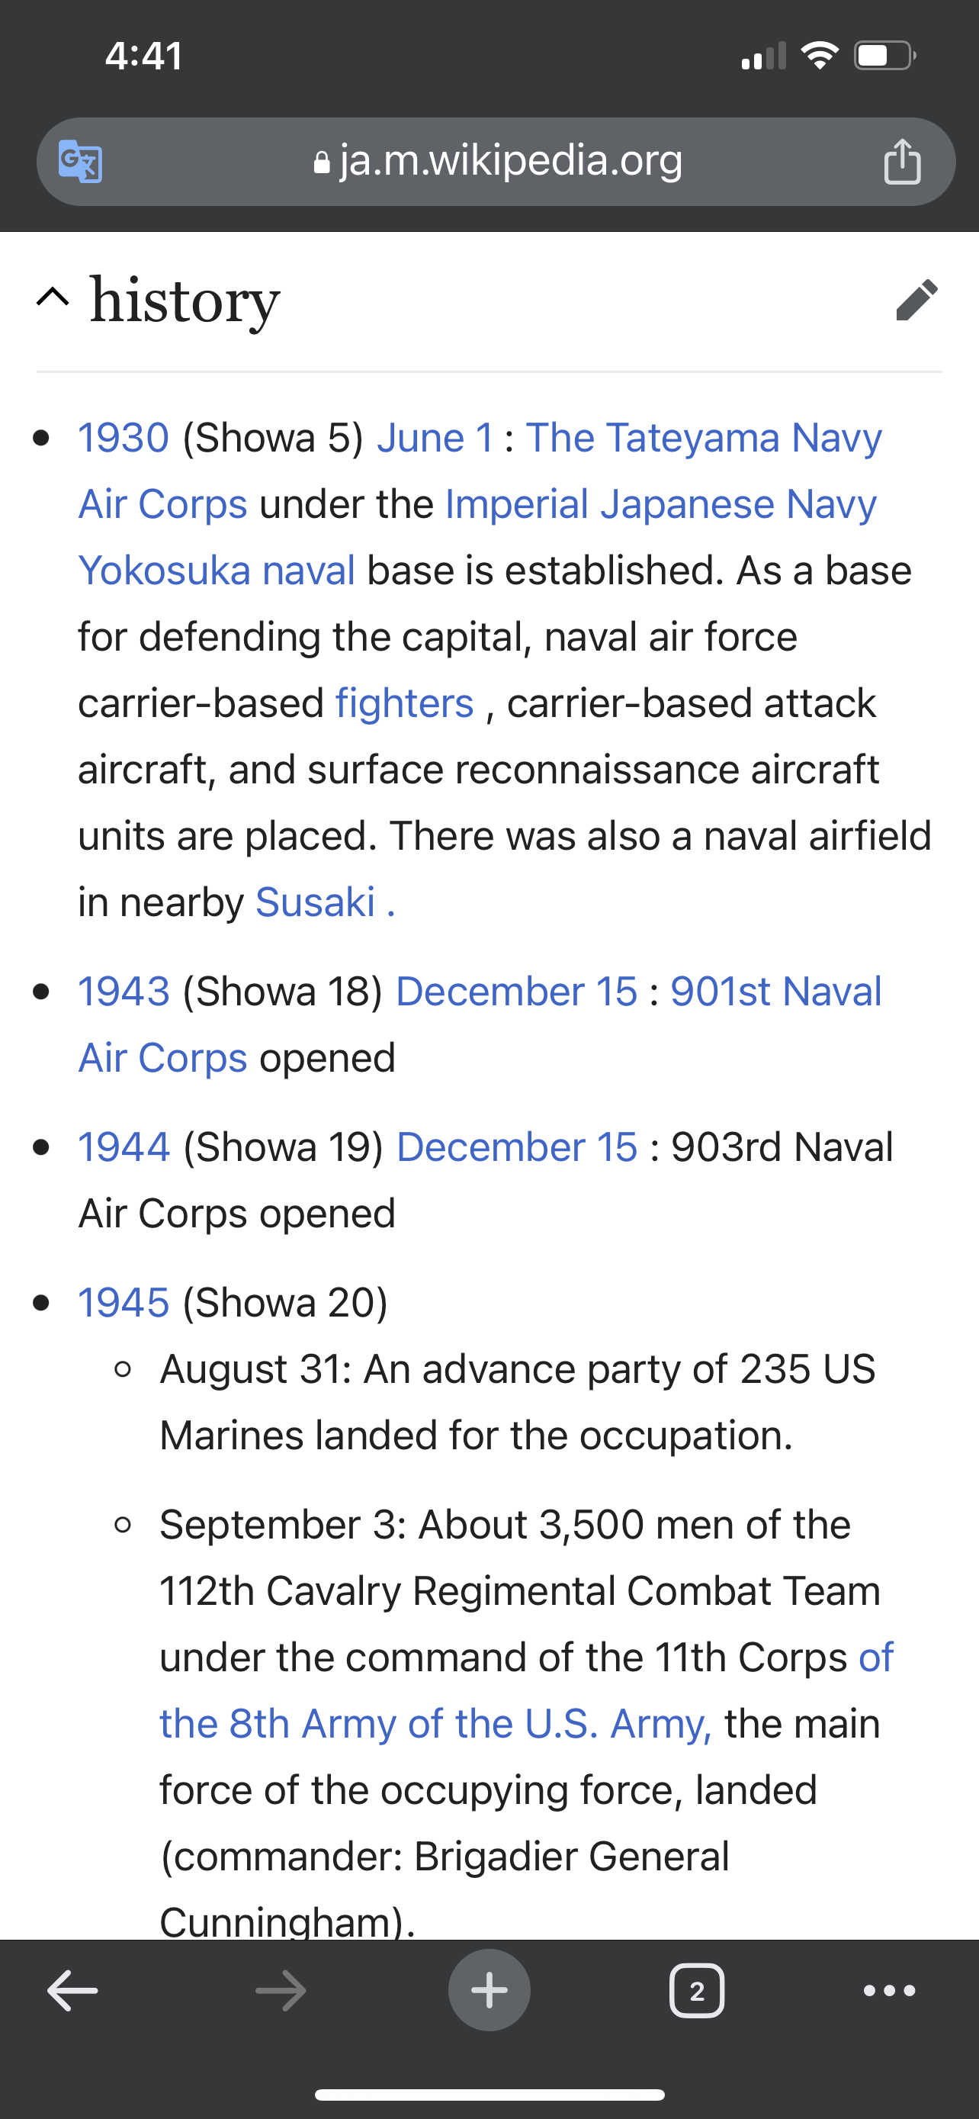Open the 901st Naval Air Corps link
This screenshot has height=2119, width=979.
(775, 991)
